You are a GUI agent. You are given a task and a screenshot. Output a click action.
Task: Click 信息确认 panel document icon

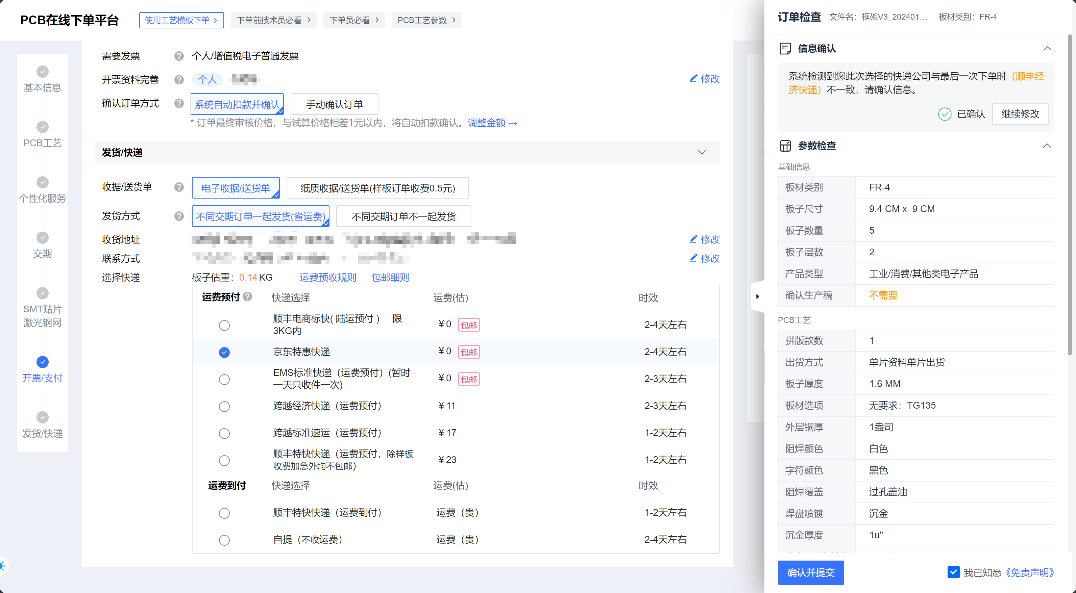785,48
